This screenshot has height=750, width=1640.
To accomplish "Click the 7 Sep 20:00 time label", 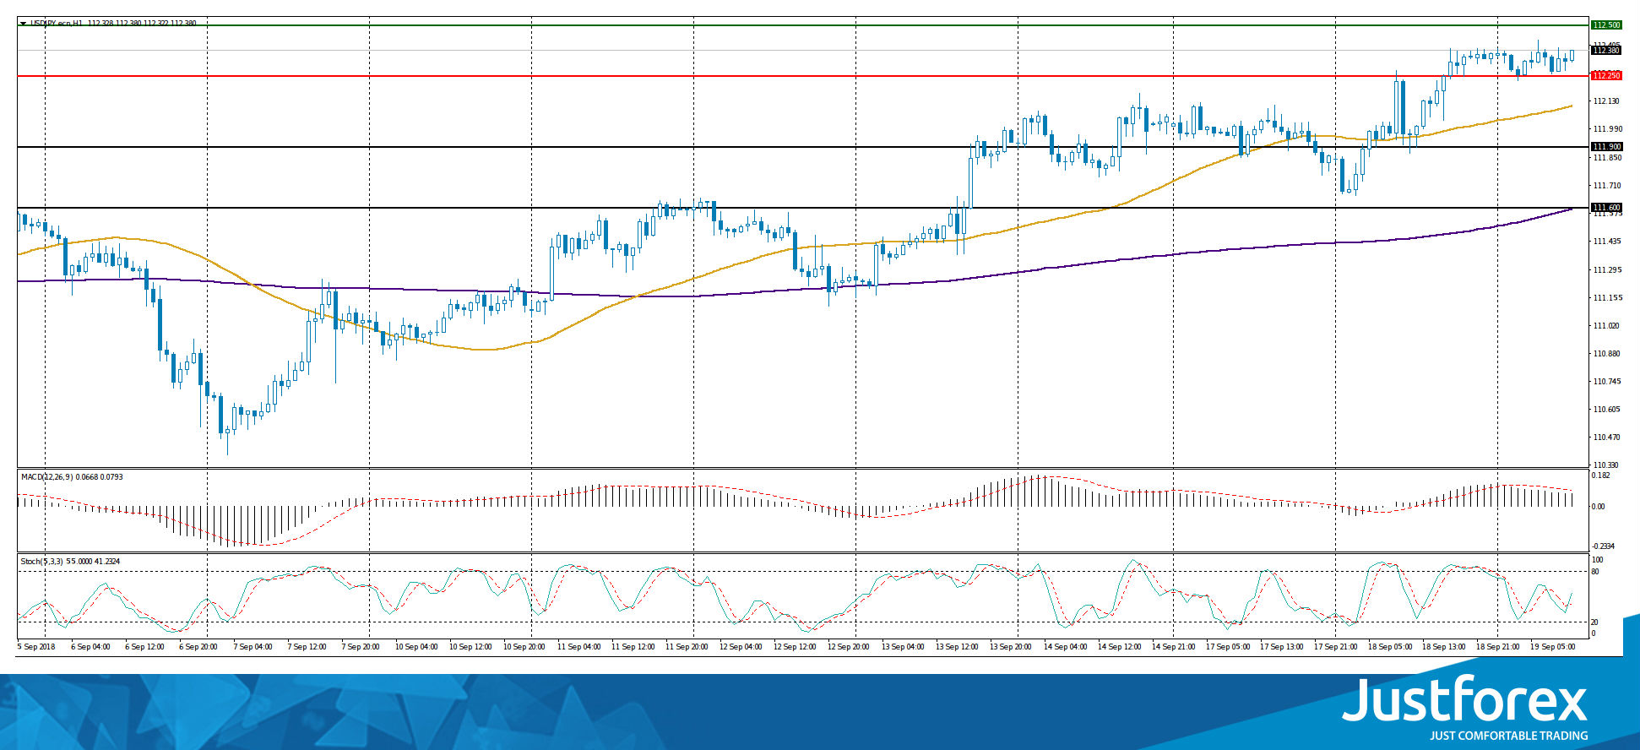I will click(x=361, y=647).
